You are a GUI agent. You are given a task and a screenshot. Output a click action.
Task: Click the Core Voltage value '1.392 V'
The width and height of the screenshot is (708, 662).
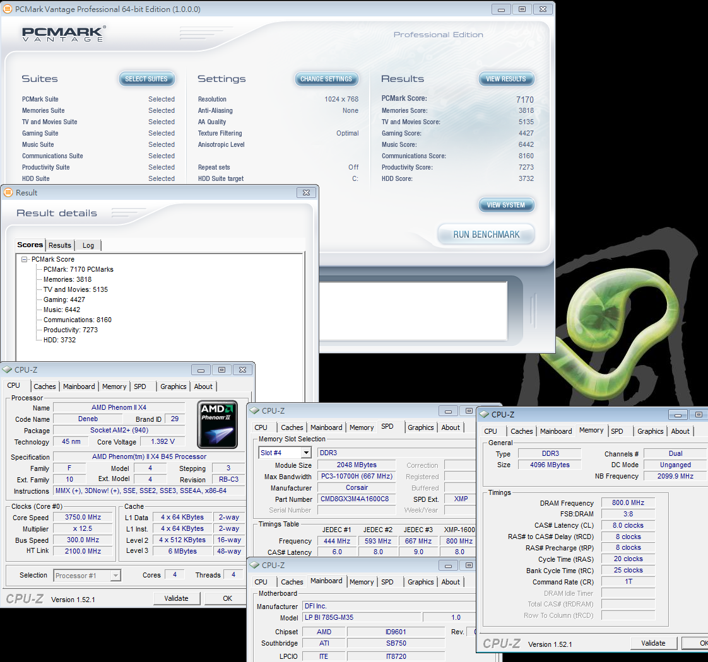tap(163, 441)
